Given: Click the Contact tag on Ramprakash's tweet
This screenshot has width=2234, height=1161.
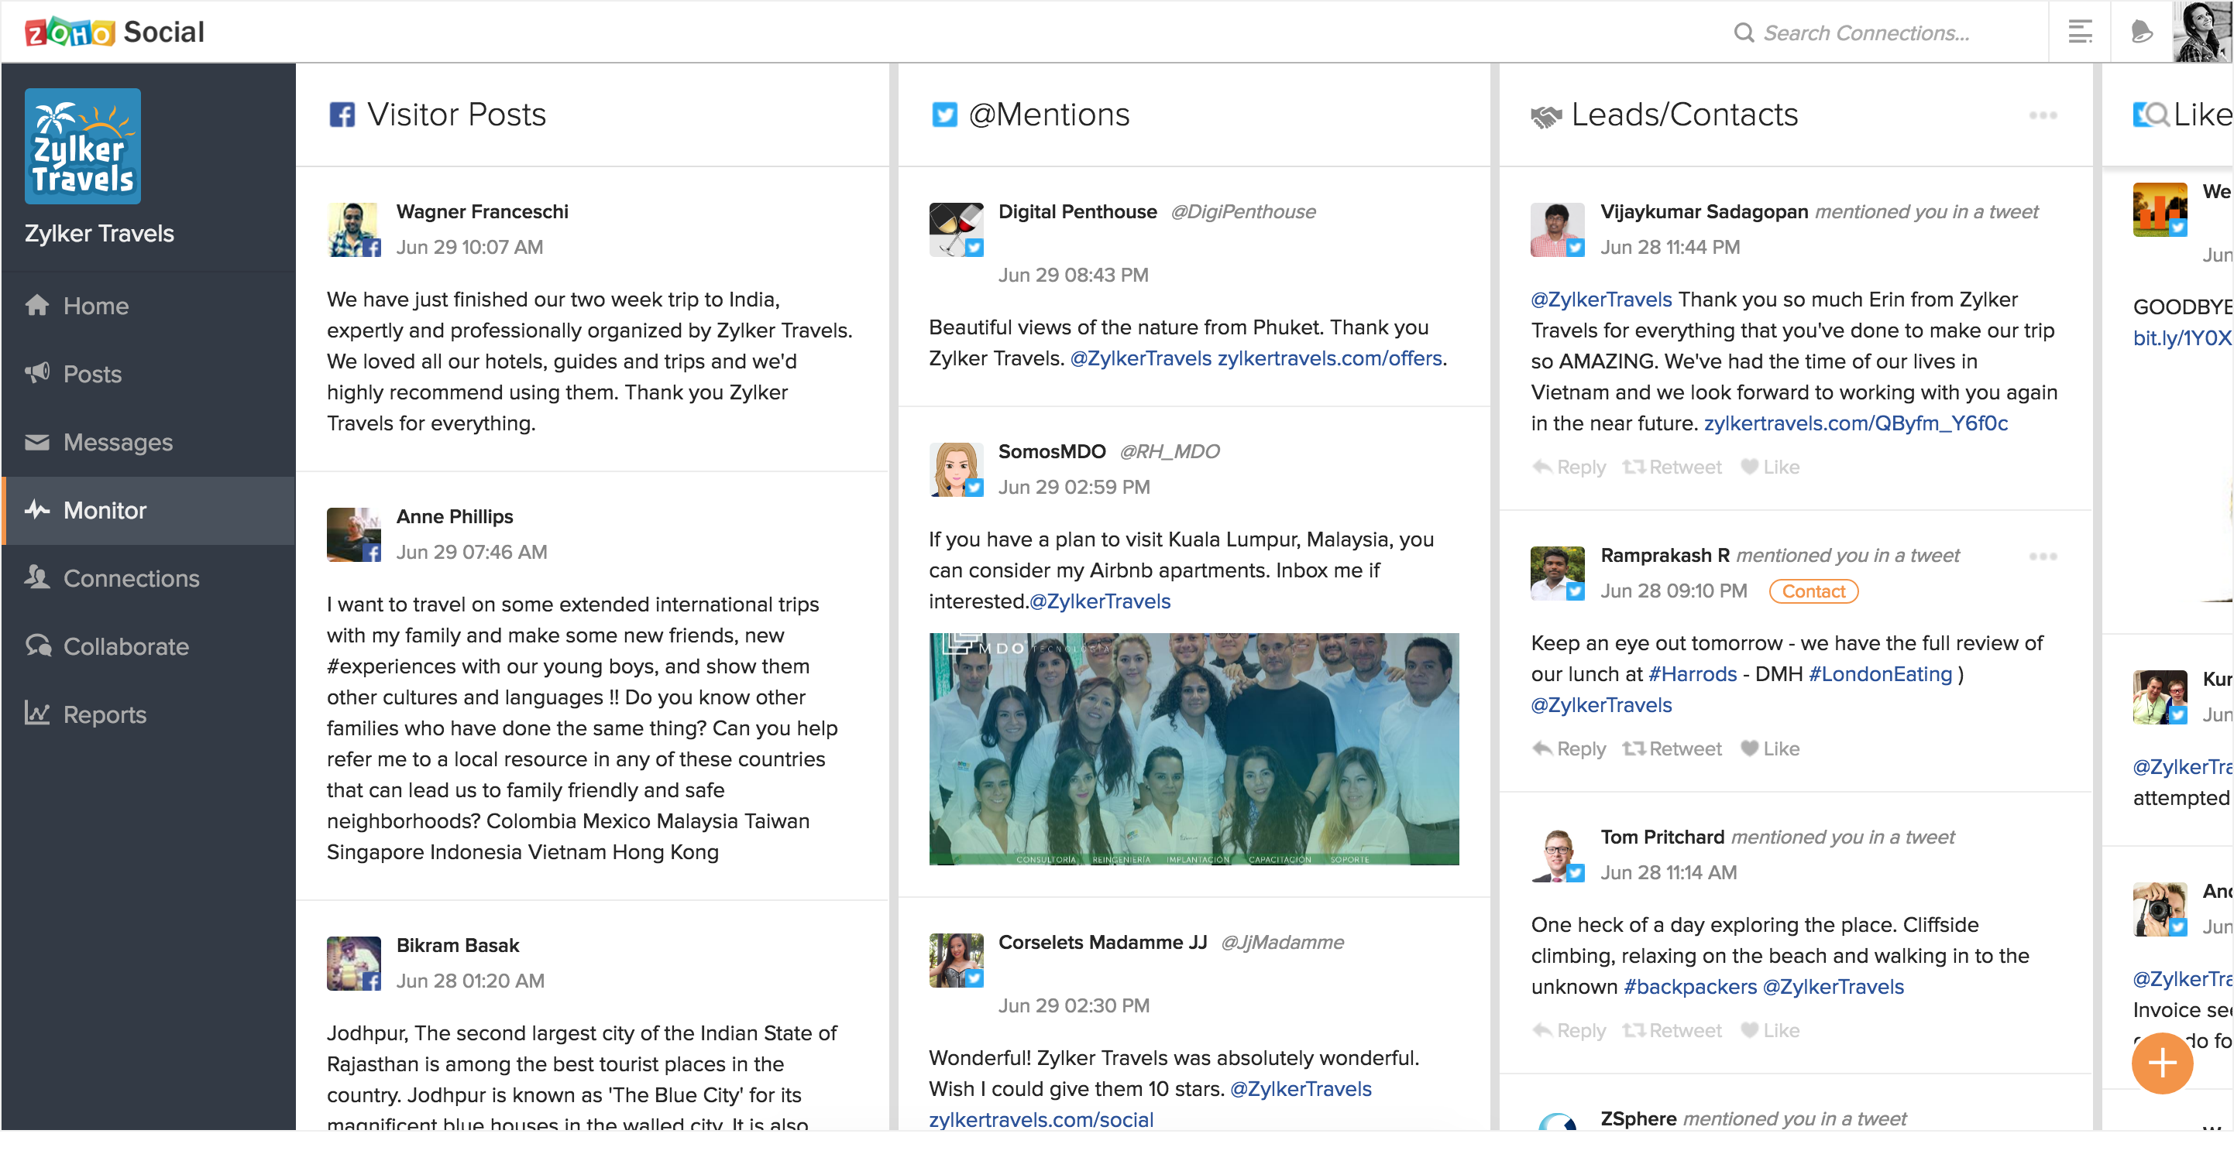Looking at the screenshot, I should [x=1813, y=592].
